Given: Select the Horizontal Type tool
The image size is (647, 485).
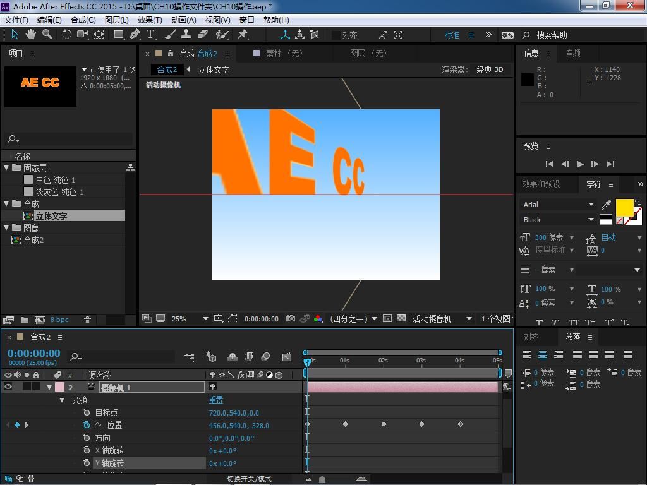Looking at the screenshot, I should [150, 35].
